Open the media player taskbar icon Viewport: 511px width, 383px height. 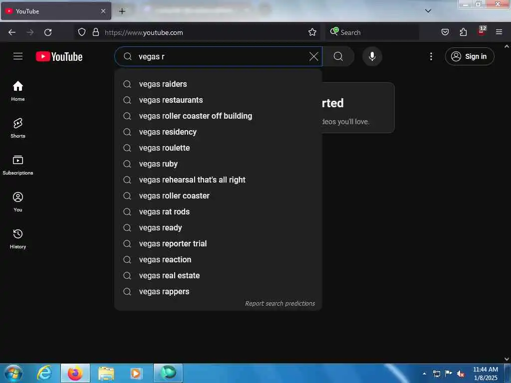coord(136,374)
